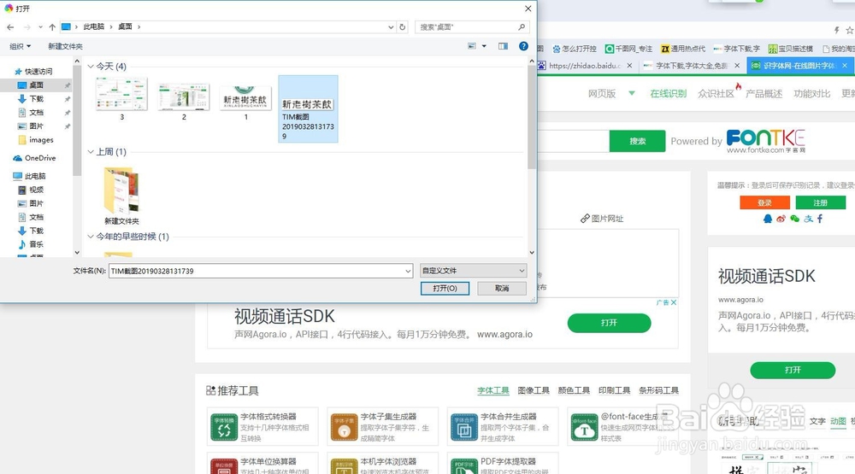The width and height of the screenshot is (855, 474).
Task: Open 众识社区 nav item
Action: click(716, 94)
